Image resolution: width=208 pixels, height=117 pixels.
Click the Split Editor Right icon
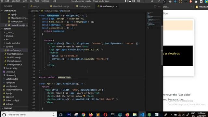click(155, 6)
